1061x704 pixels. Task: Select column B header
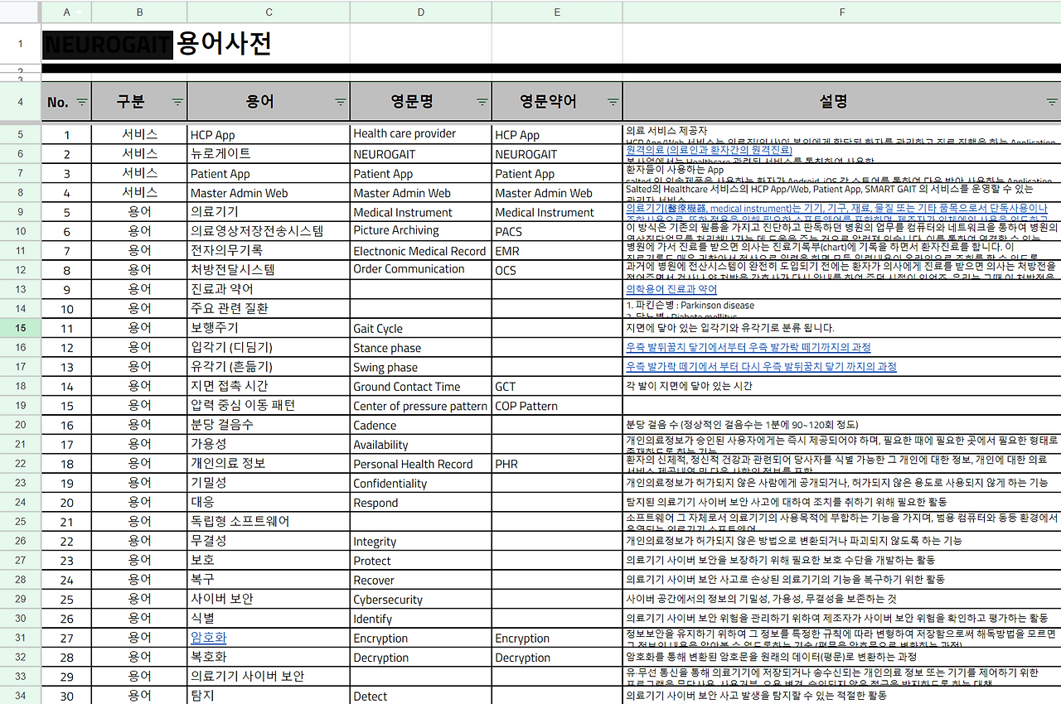[139, 12]
